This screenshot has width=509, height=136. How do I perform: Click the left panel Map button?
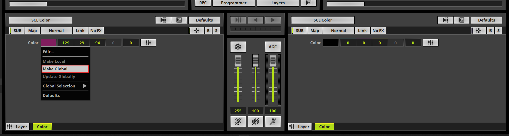(x=33, y=31)
